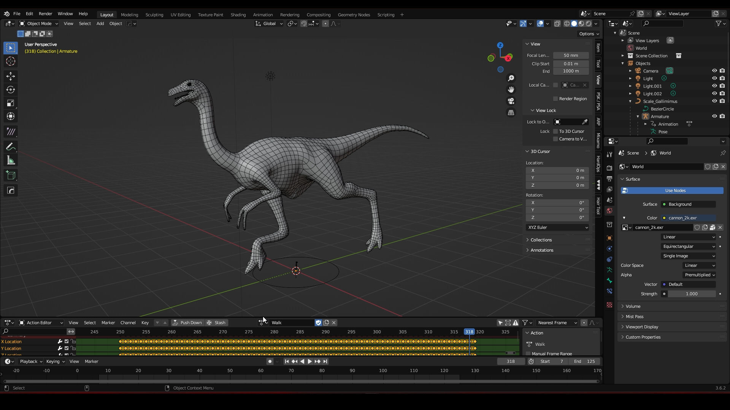Enable Lock To 3D Cursor checkbox
Screen dimensions: 730x410
coord(555,131)
